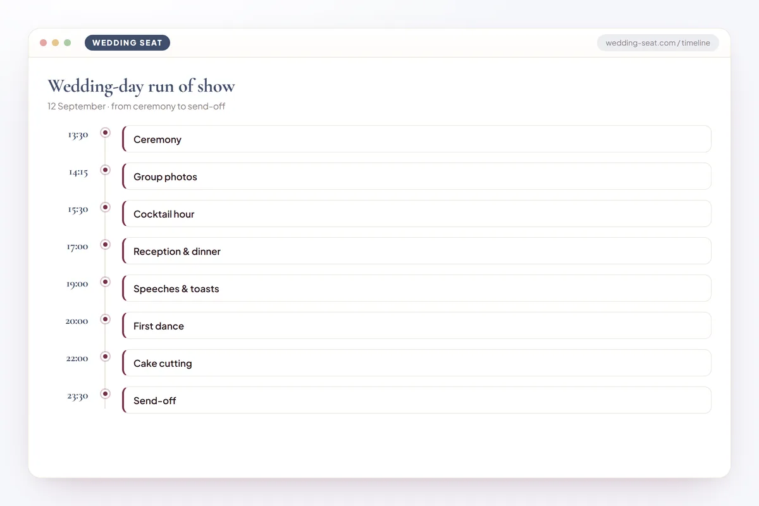759x506 pixels.
Task: Click the Wedding-day run of show heading
Action: tap(141, 86)
